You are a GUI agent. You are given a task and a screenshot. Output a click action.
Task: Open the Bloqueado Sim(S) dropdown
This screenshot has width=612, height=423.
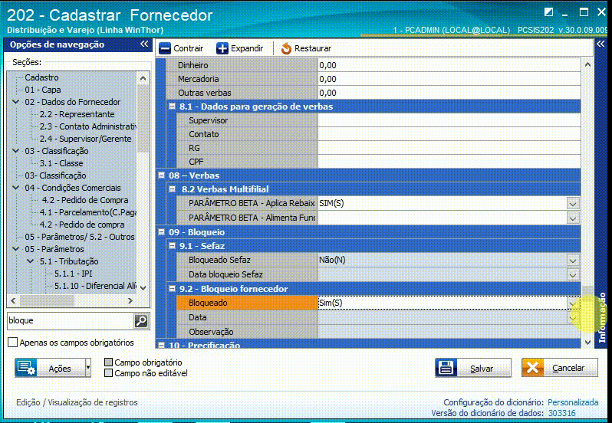point(573,303)
